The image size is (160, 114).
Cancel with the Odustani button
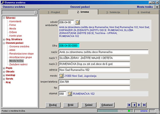[x=107, y=105]
